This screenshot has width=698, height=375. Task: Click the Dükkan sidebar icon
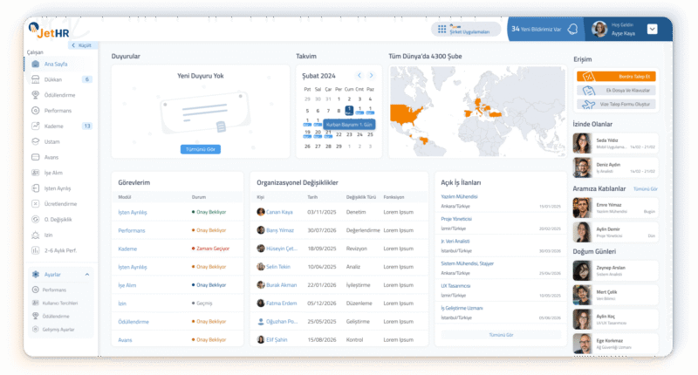click(35, 79)
